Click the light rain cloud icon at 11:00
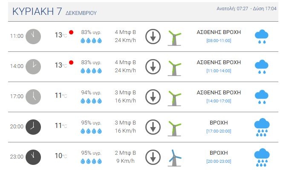The width and height of the screenshot is (286, 170). (261, 37)
